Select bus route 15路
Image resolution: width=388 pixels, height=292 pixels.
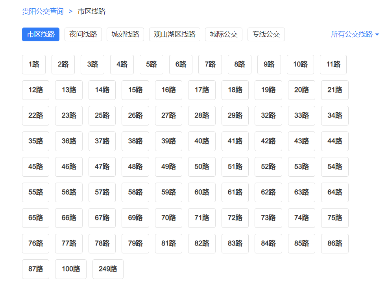[x=135, y=90]
